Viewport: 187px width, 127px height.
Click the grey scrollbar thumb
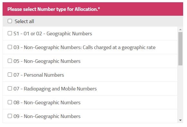click(x=180, y=49)
